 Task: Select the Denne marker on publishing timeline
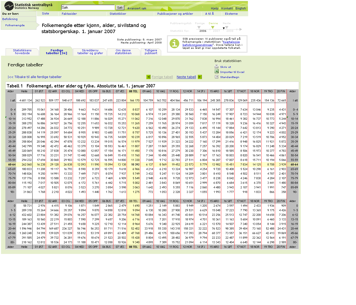[213, 27]
